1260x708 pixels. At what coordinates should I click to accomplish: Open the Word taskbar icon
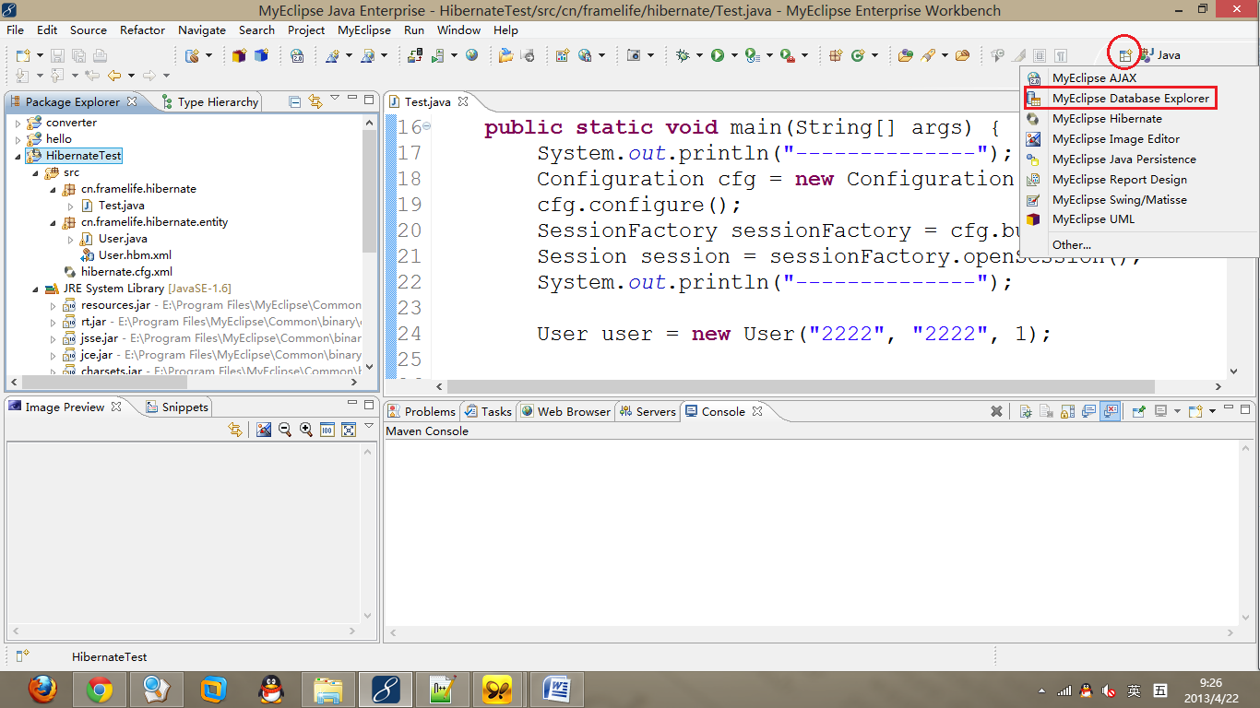557,689
